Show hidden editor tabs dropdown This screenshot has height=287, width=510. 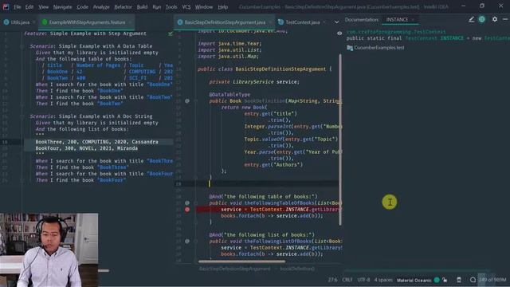click(x=336, y=22)
